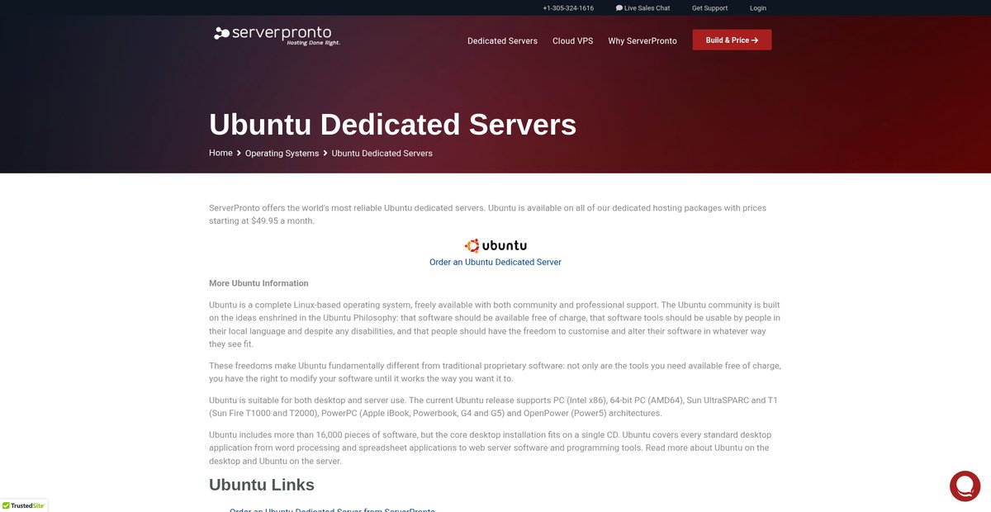991x512 pixels.
Task: Open the Why ServerPronto menu item
Action: click(642, 40)
